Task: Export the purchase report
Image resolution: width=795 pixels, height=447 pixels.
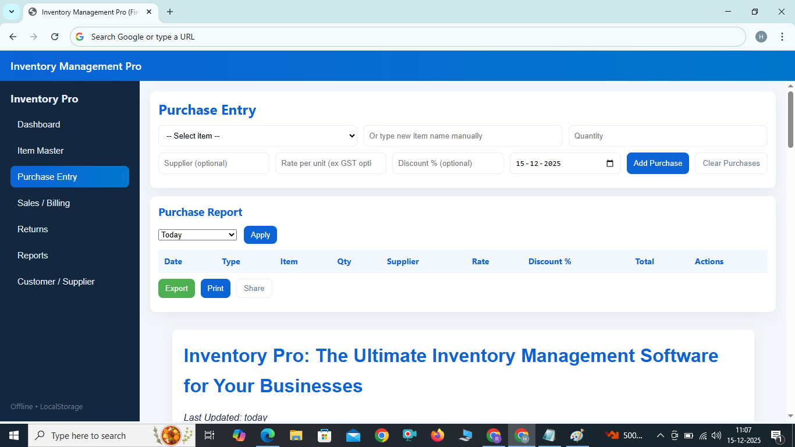Action: click(176, 288)
